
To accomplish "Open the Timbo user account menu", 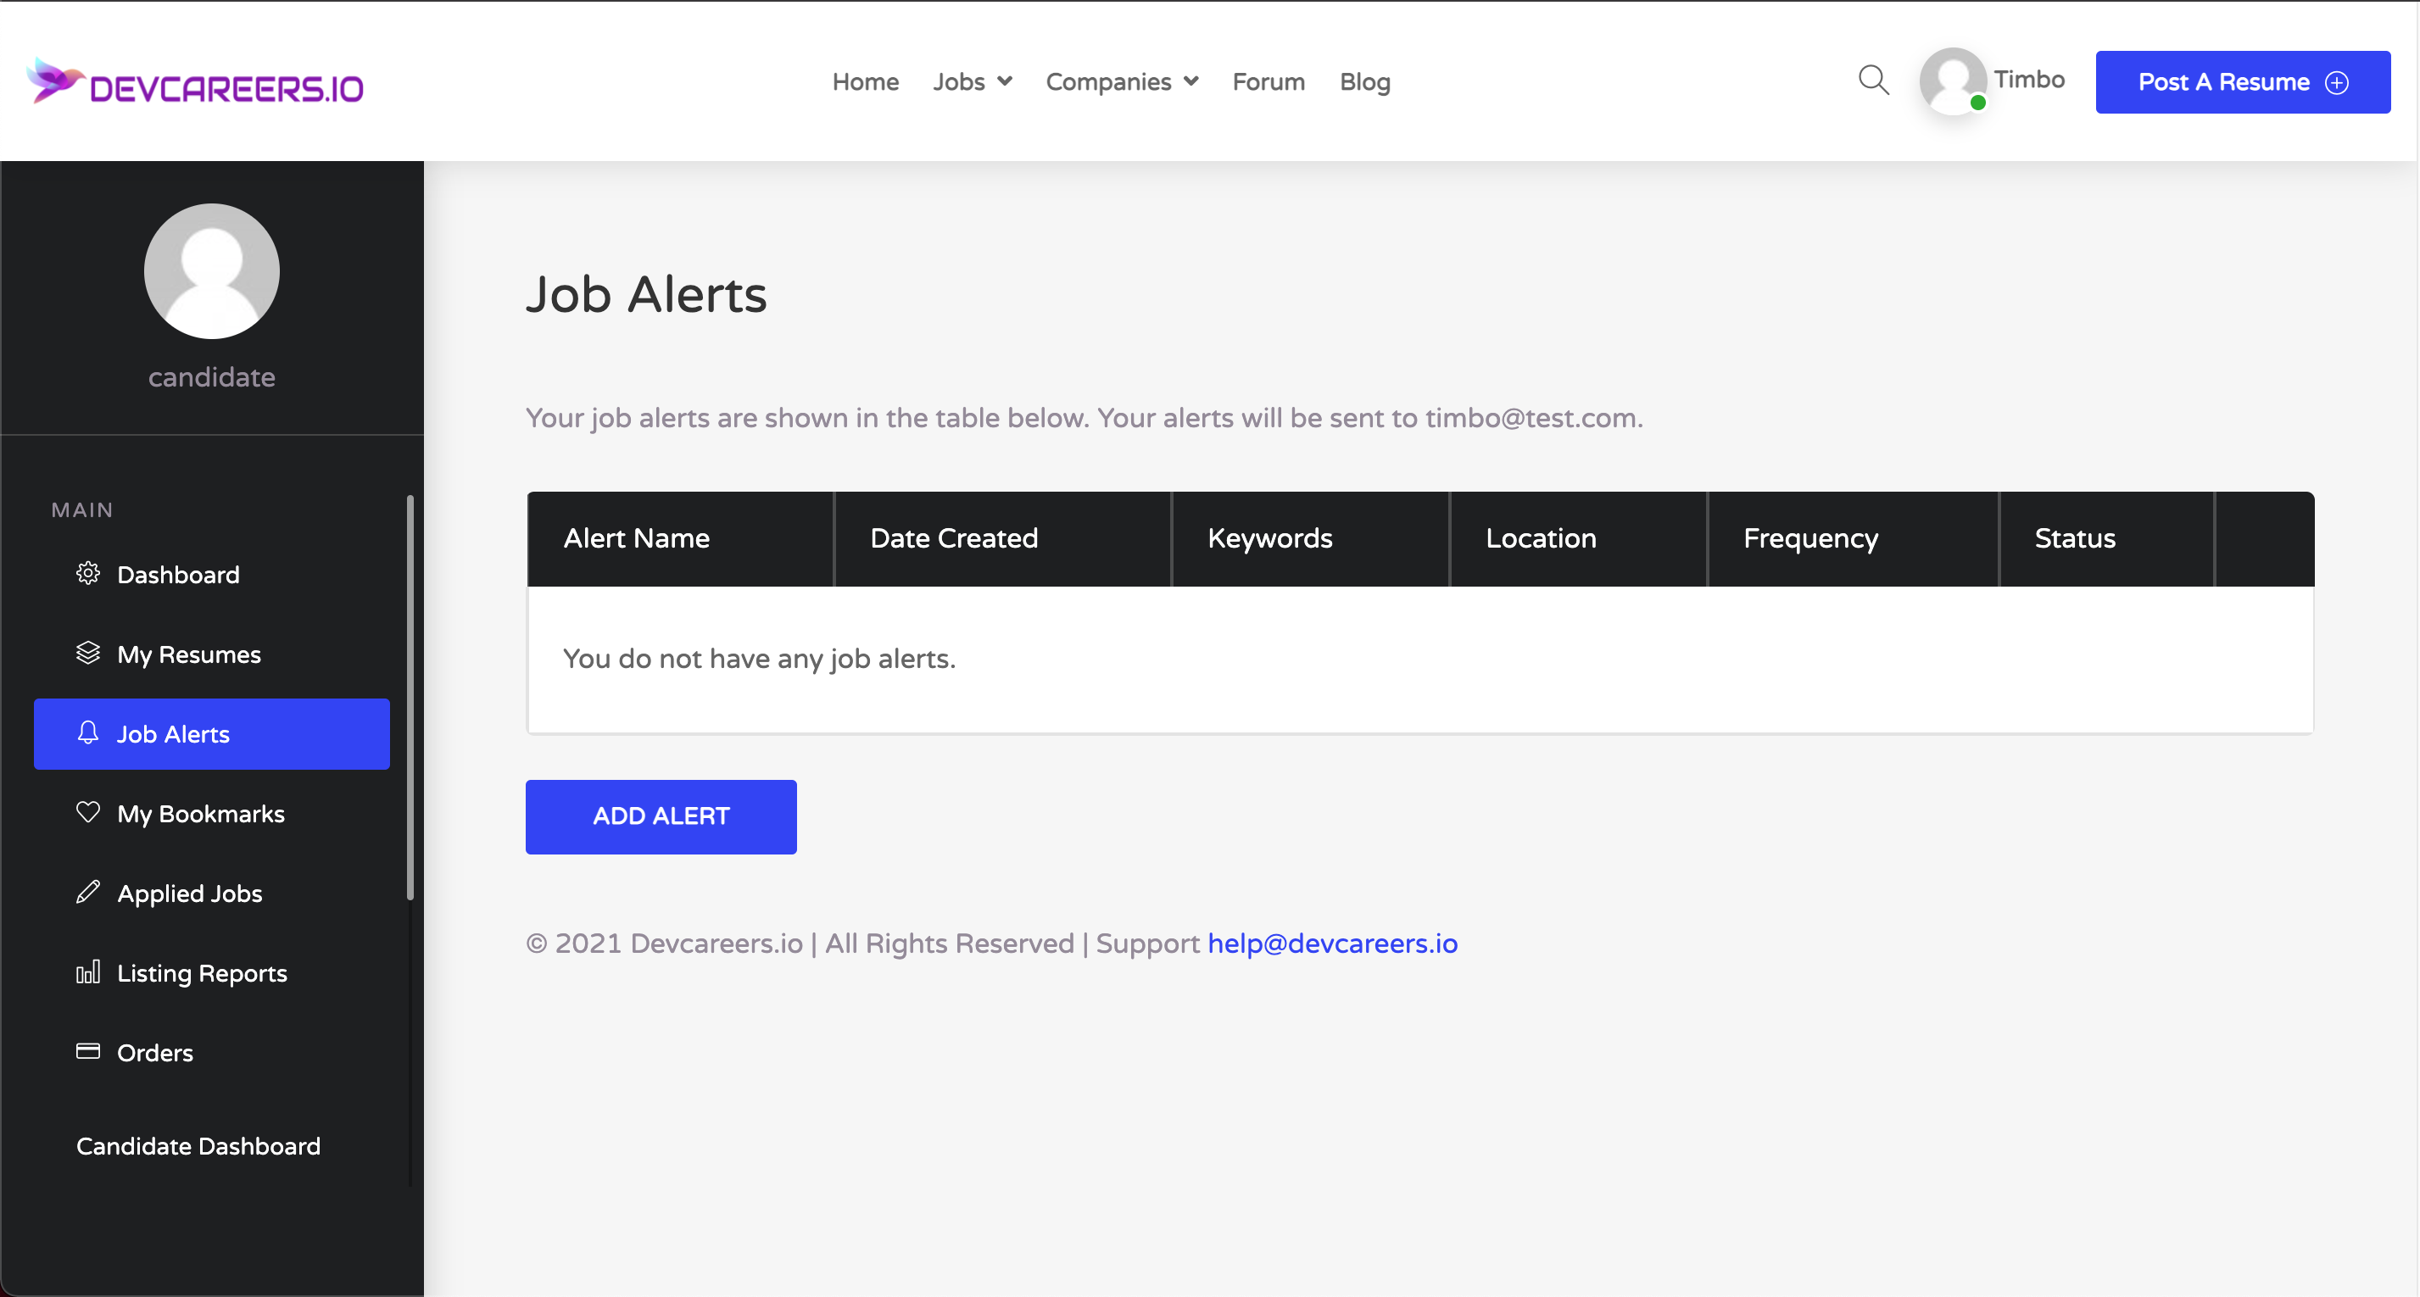I will (1992, 81).
